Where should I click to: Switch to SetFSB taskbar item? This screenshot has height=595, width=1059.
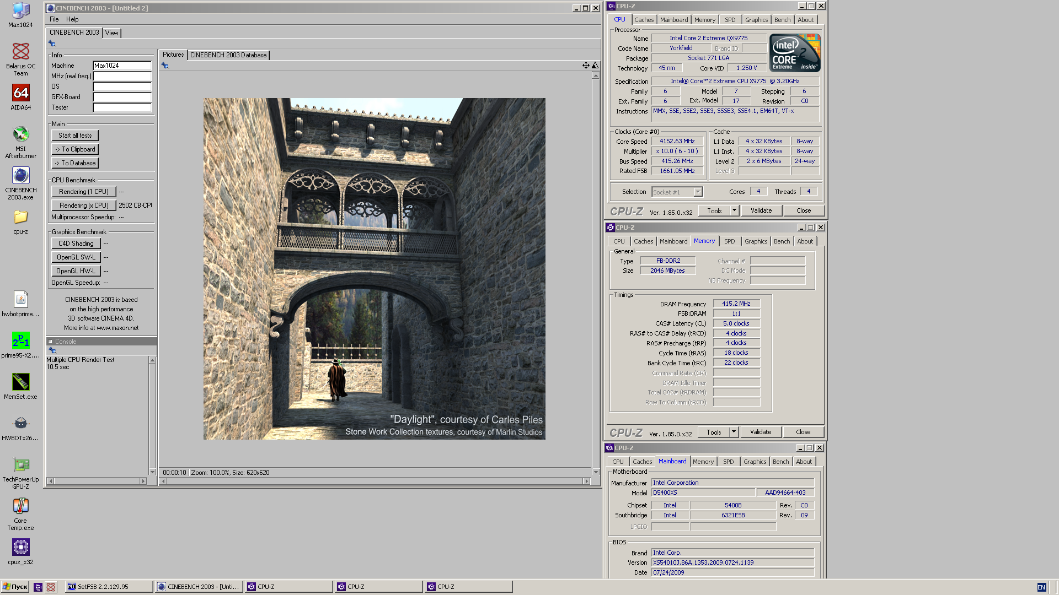109,587
